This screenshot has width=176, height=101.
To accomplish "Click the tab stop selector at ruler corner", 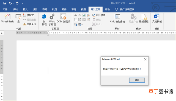I will point(2,33).
